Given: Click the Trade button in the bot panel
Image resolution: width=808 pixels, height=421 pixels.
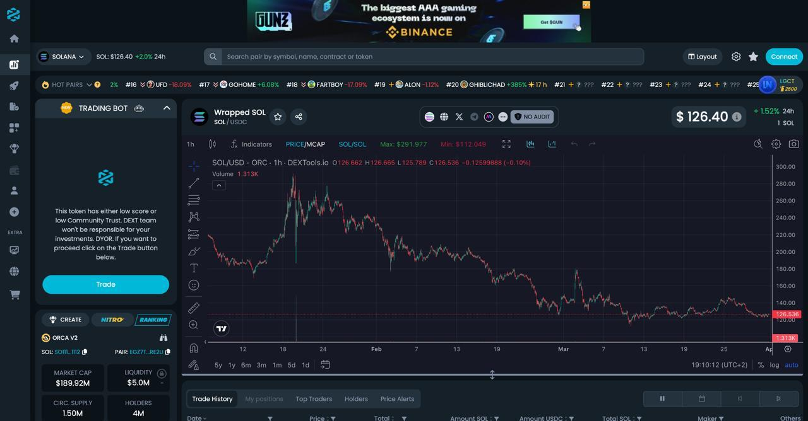Looking at the screenshot, I should click(x=105, y=284).
